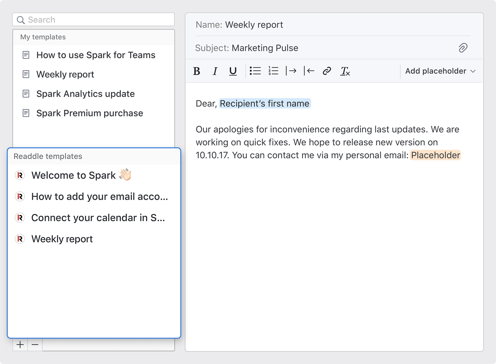Open the Connect your calendar in Spark template

click(94, 218)
